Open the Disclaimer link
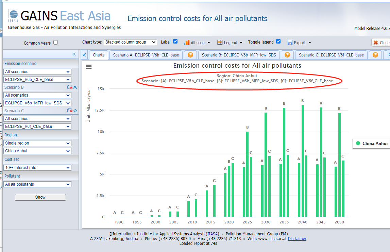The width and height of the screenshot is (390, 252). [x=297, y=238]
